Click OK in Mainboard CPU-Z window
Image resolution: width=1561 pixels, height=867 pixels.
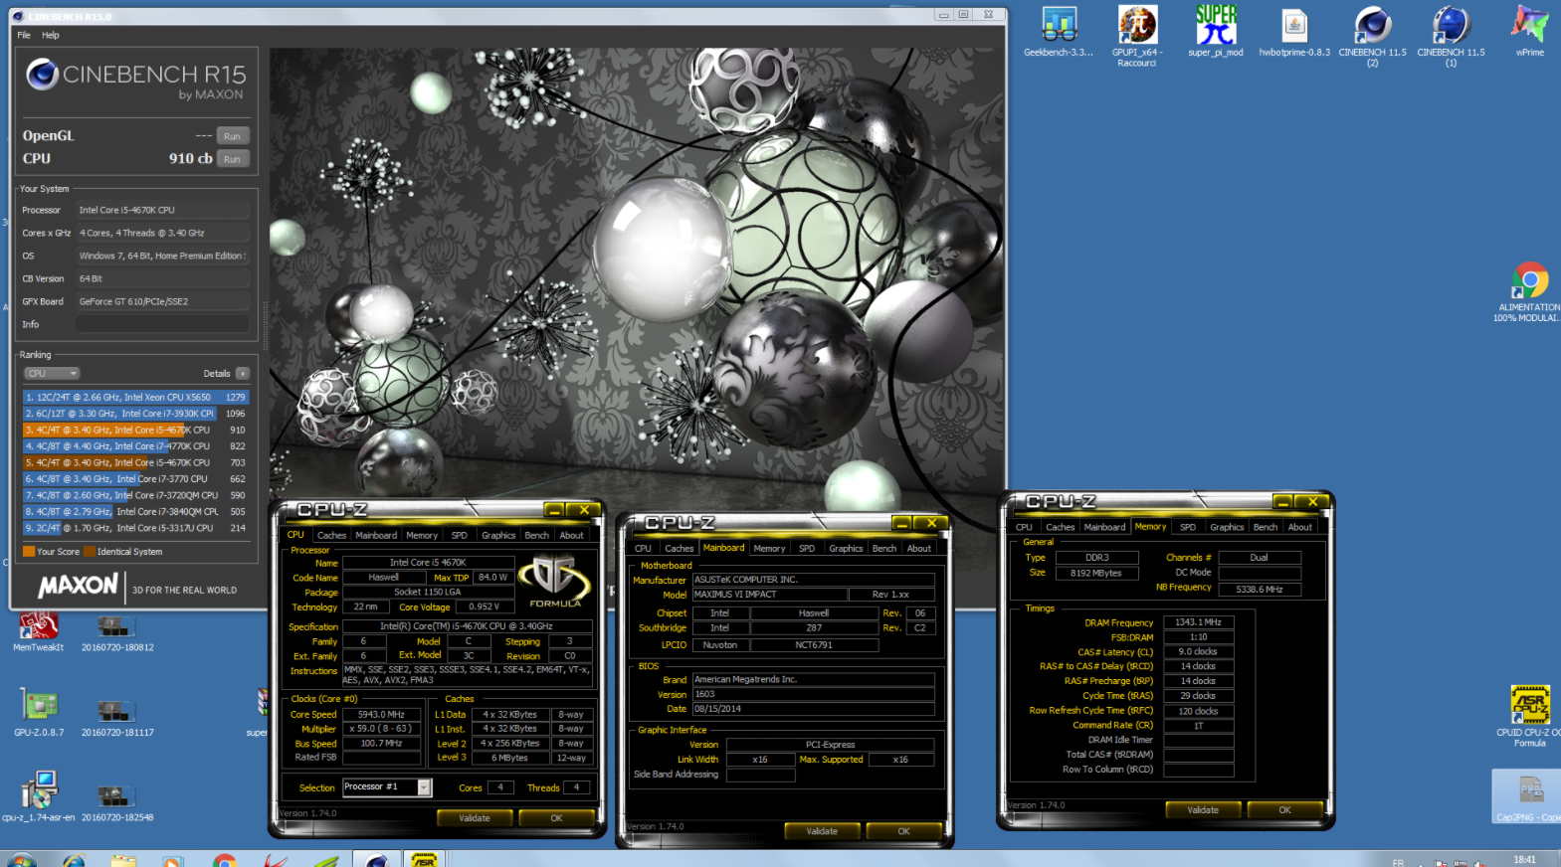903,831
